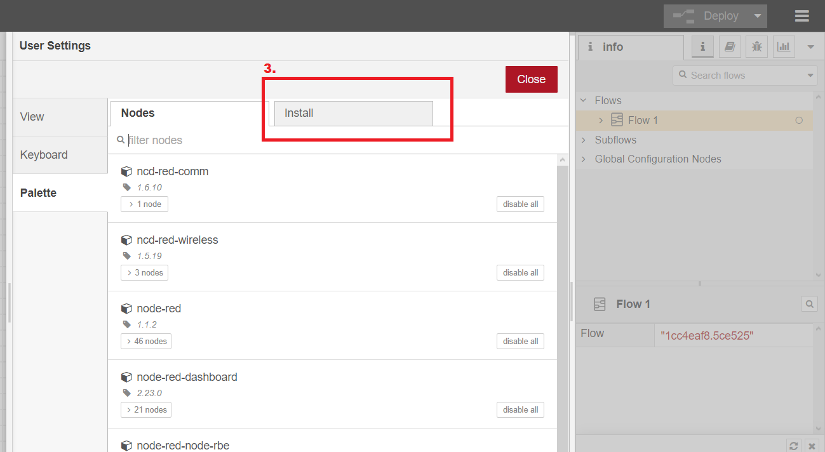Click the magnifier icon in filter nodes
825x452 pixels.
coord(121,140)
